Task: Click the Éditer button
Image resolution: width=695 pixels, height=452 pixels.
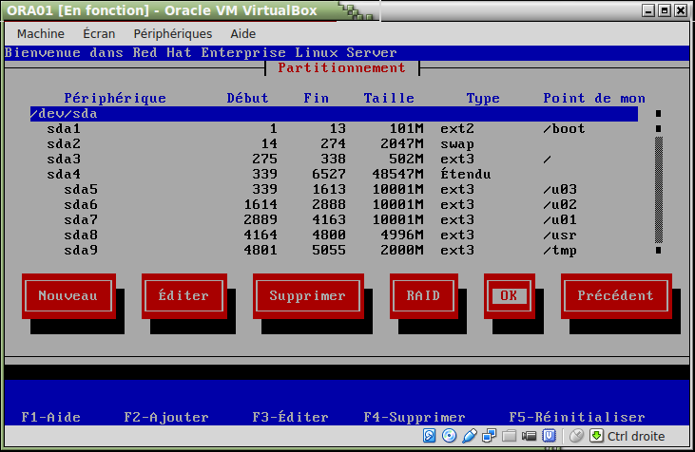Action: point(183,295)
